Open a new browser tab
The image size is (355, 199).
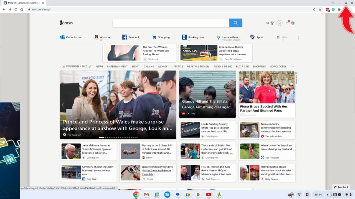tap(50, 3)
